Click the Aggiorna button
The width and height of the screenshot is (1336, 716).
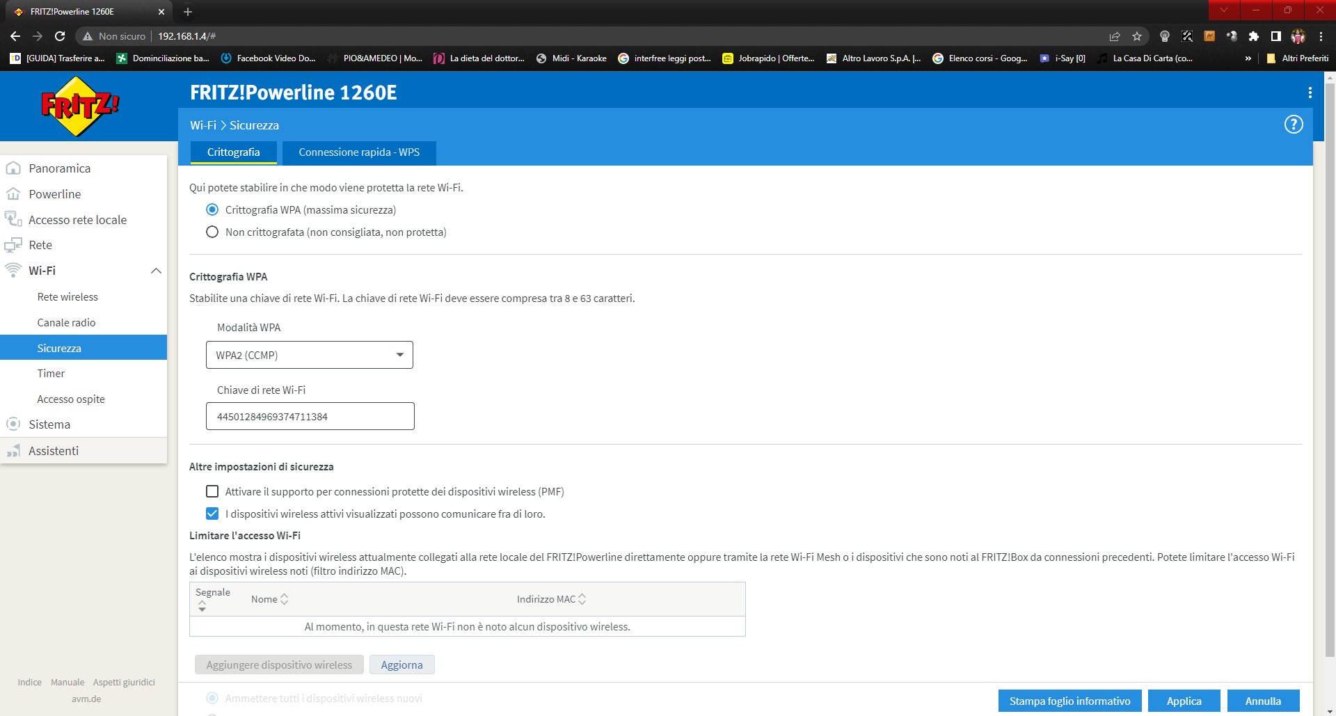pos(401,665)
